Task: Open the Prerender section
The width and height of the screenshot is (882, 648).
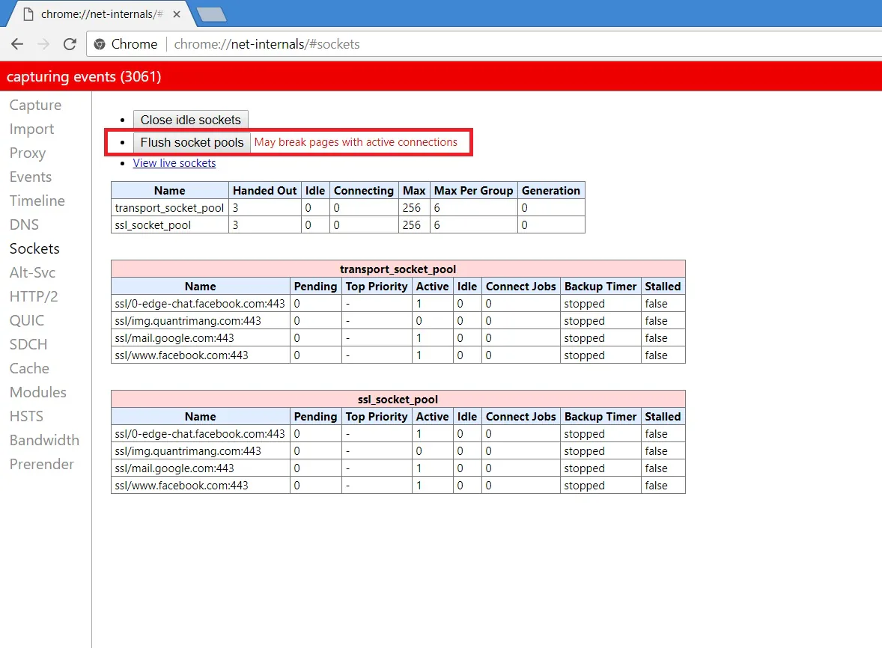Action: point(42,464)
